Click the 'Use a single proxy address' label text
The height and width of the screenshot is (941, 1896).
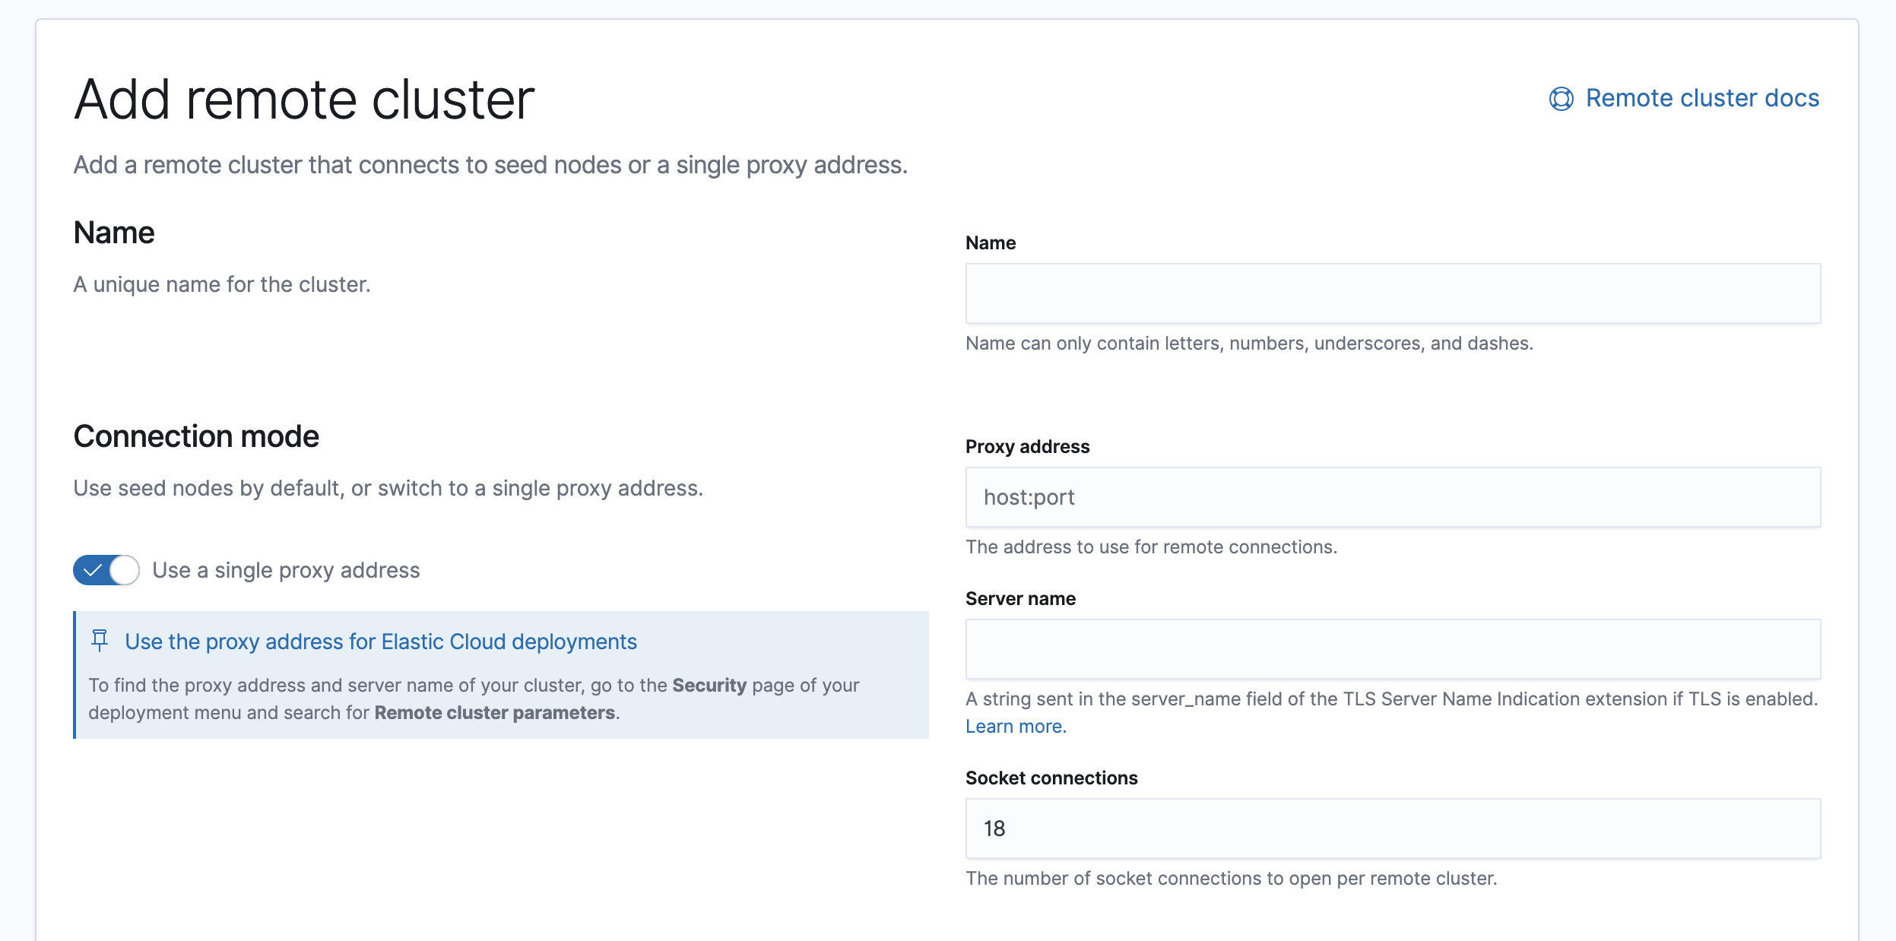click(x=286, y=570)
